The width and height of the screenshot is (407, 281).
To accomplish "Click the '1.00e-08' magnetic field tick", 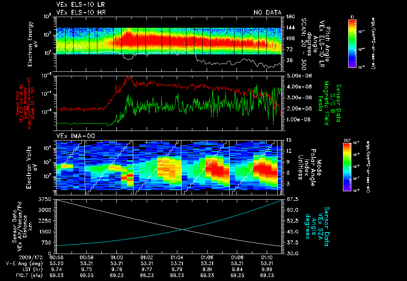I will (298, 119).
